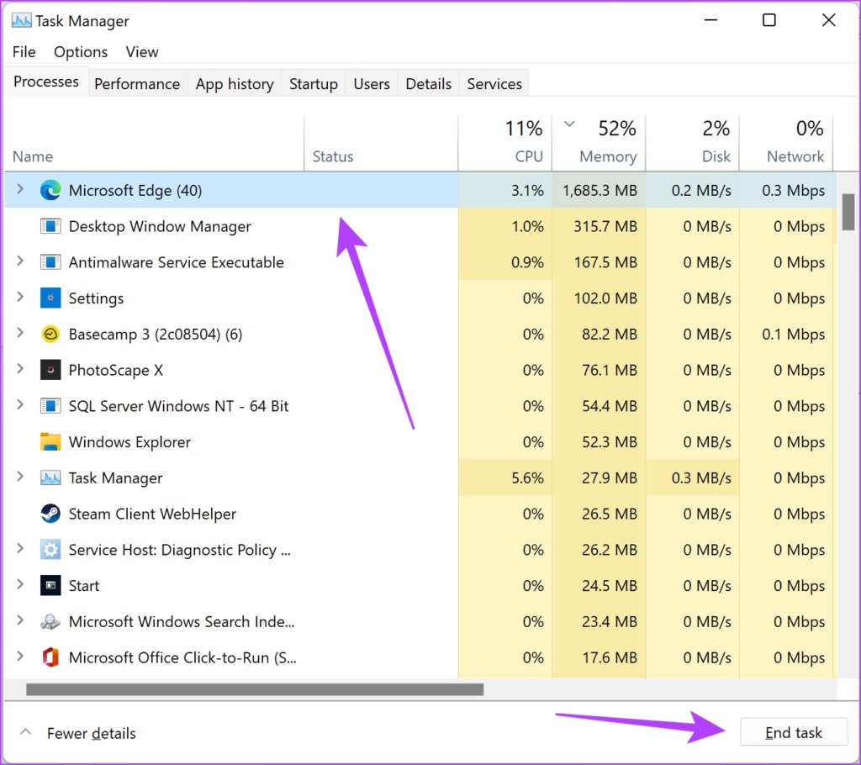Image resolution: width=861 pixels, height=765 pixels.
Task: Expand the Basecamp 3 process group
Action: pos(18,334)
